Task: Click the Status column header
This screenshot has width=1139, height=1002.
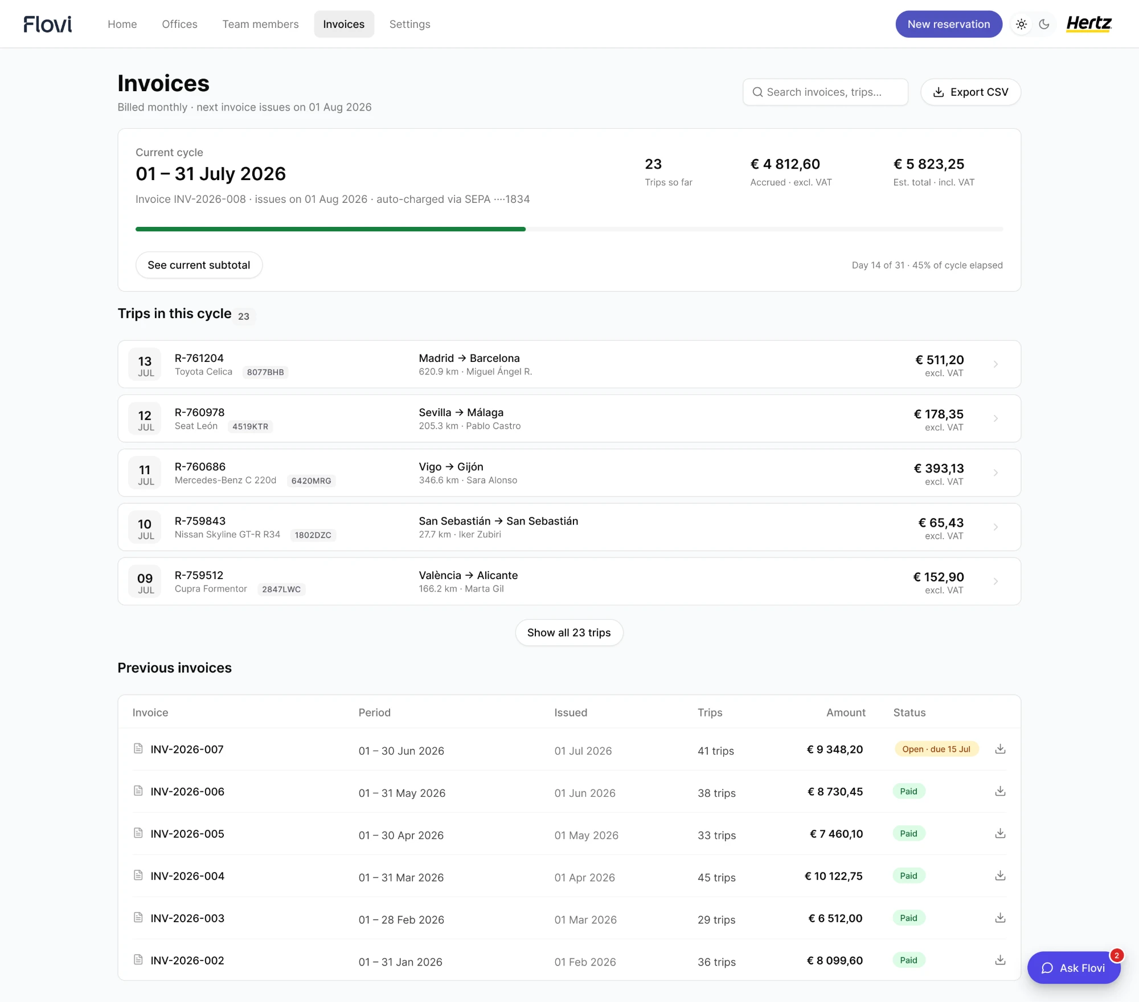Action: 909,712
